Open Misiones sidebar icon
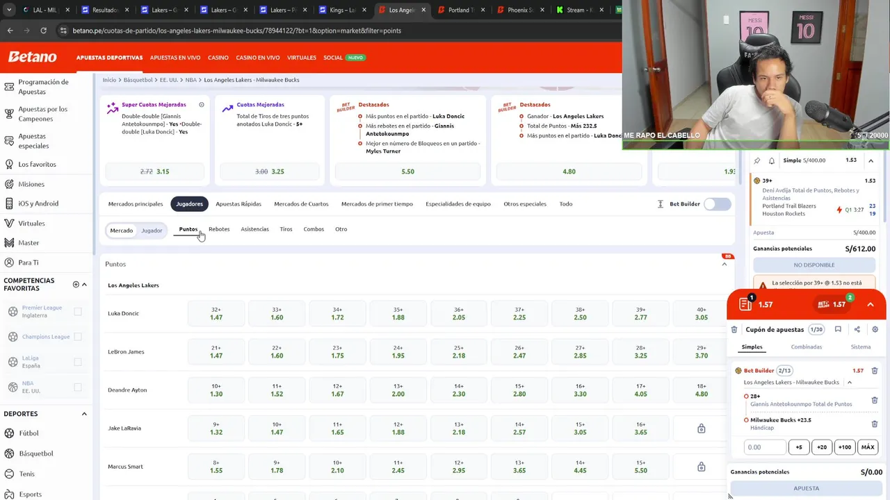 pos(9,184)
